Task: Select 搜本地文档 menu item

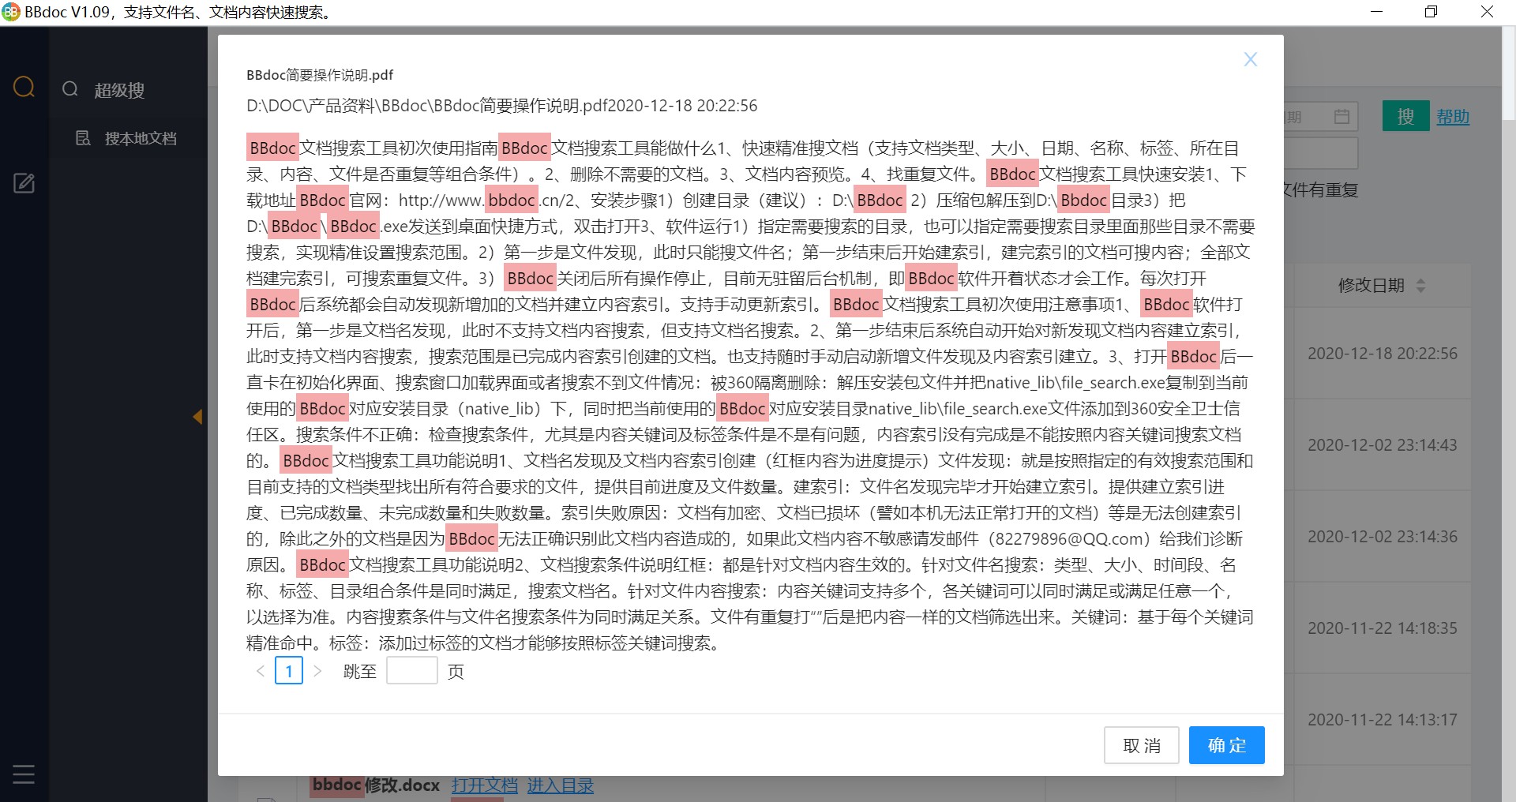Action: (x=141, y=138)
